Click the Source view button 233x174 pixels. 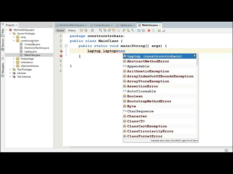[x=60, y=30]
